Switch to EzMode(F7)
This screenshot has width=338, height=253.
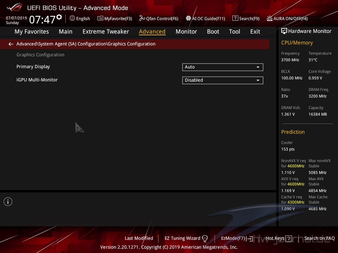[x=233, y=239]
